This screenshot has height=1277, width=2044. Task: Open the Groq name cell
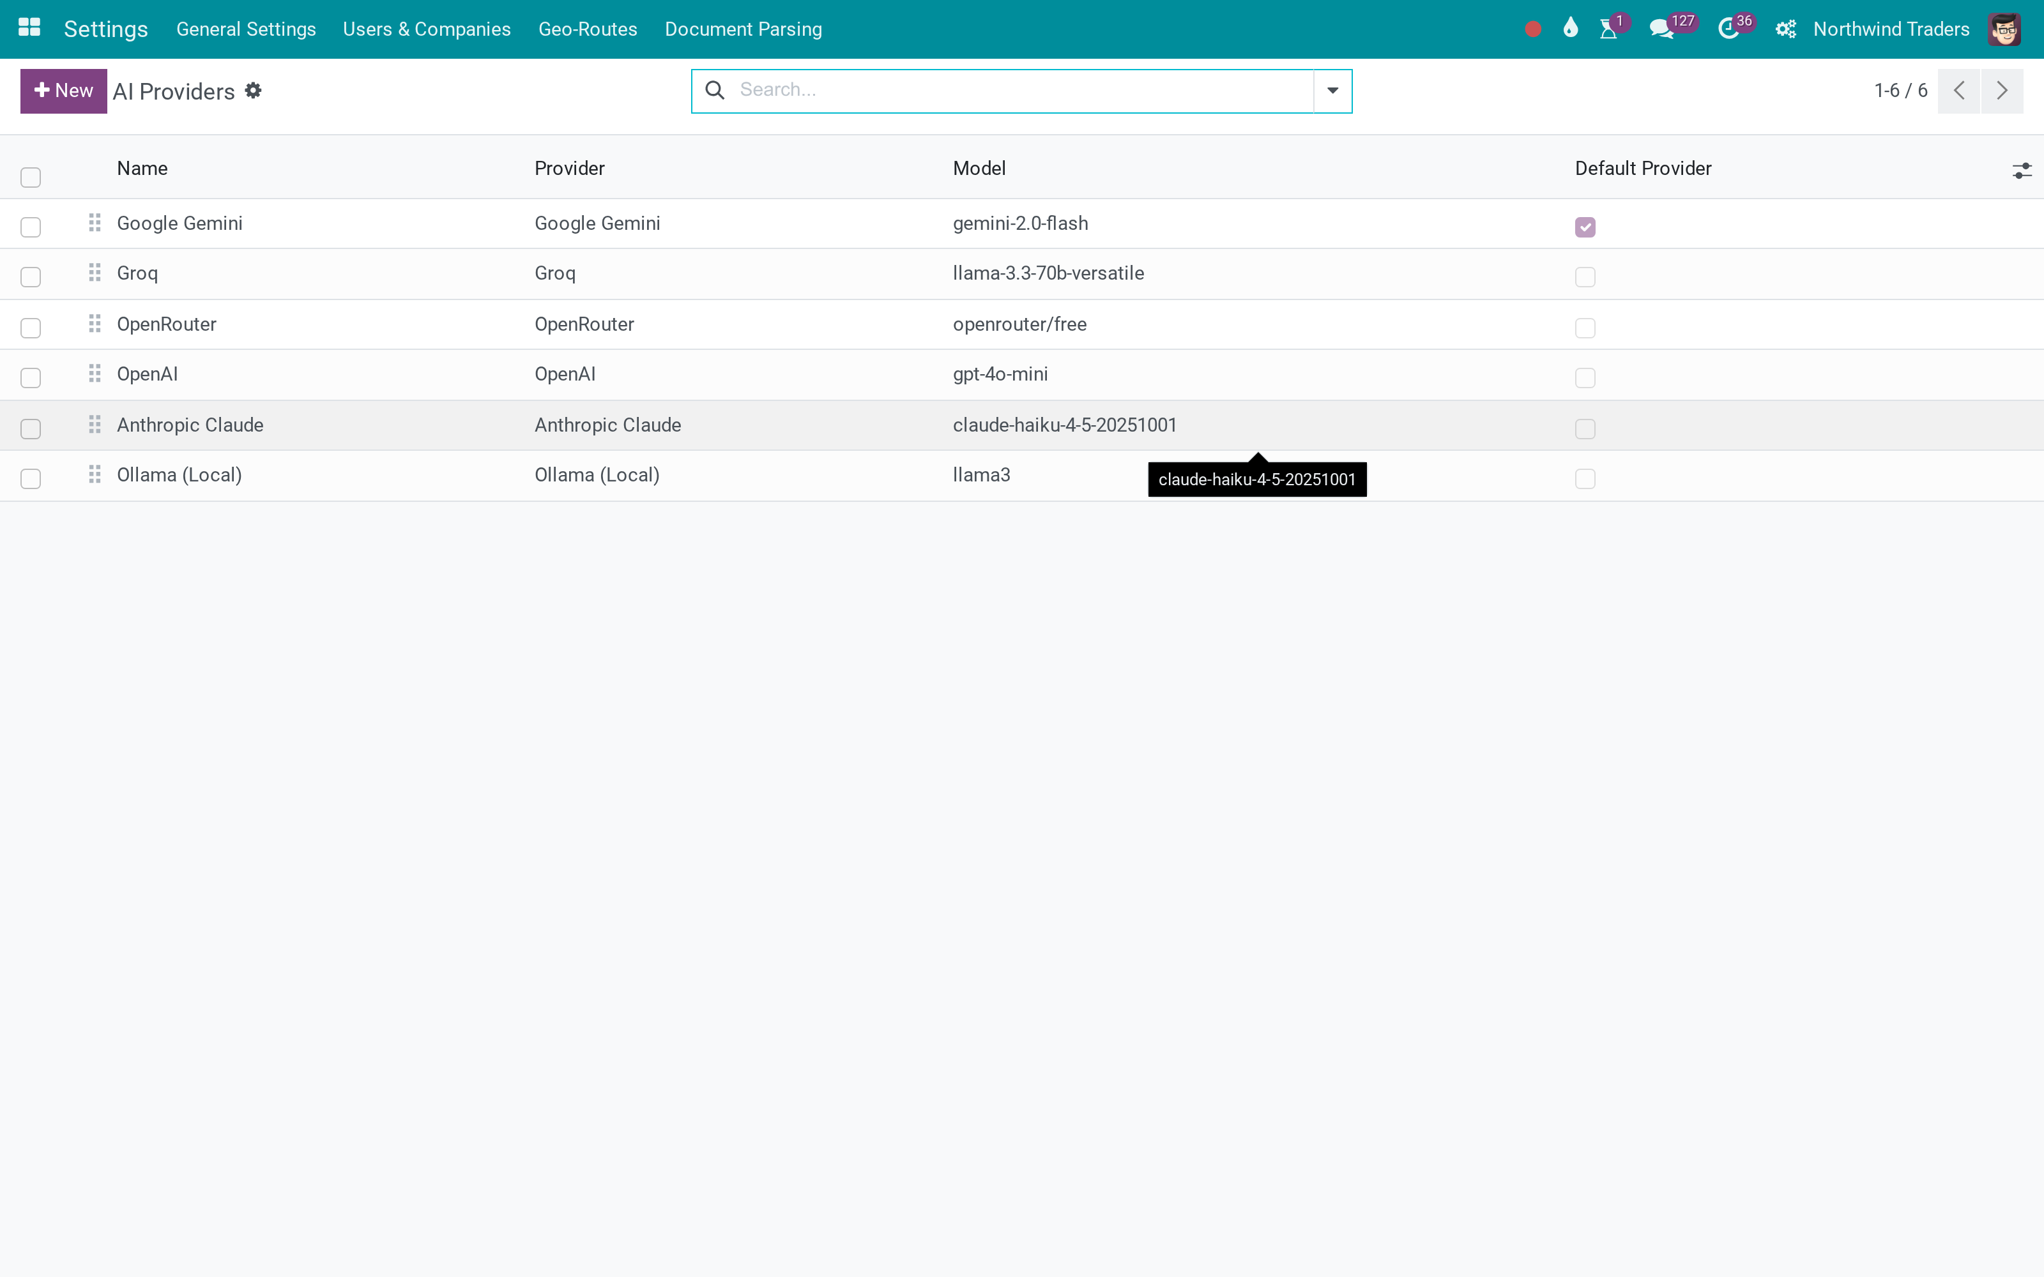click(x=137, y=273)
